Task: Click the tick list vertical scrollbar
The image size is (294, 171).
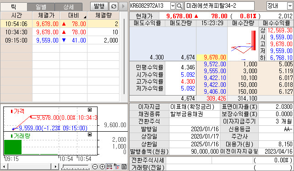Action: point(124,56)
